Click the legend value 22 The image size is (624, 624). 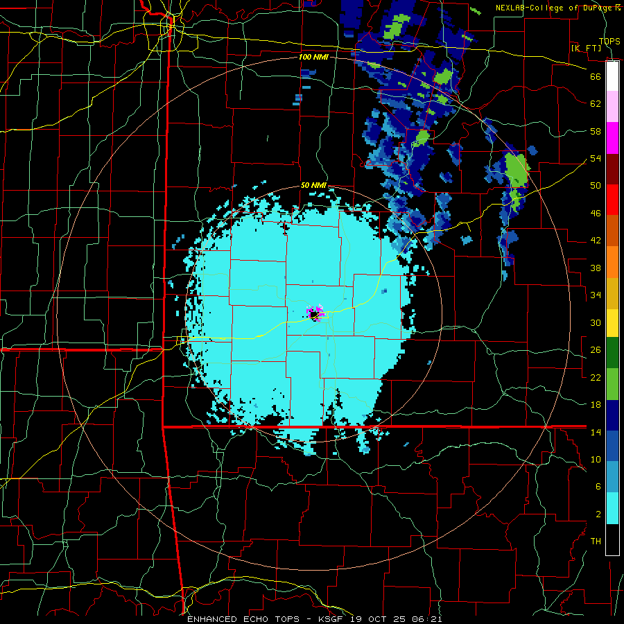click(596, 377)
